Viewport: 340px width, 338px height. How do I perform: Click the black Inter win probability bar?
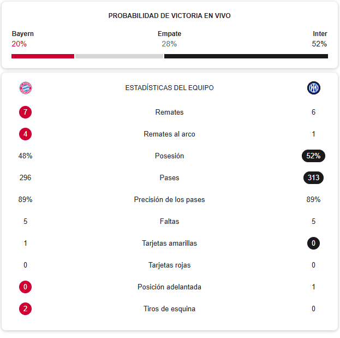coord(246,56)
